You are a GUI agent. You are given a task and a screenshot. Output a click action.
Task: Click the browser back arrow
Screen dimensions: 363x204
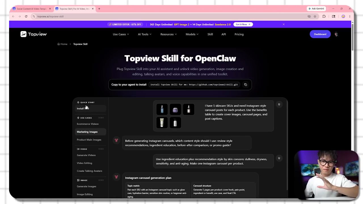point(13,16)
